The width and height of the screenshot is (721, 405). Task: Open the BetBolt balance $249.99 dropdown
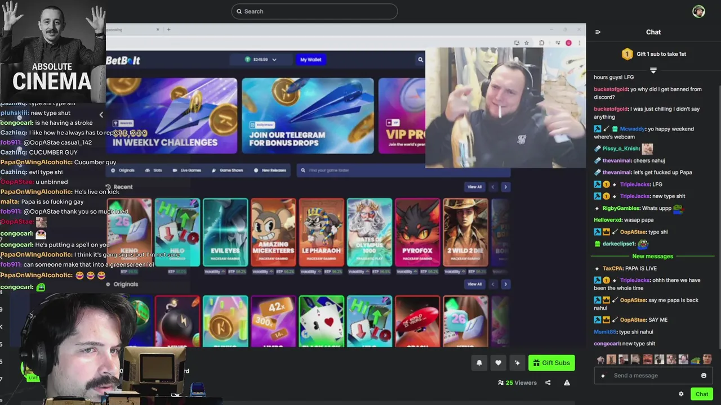(261, 60)
